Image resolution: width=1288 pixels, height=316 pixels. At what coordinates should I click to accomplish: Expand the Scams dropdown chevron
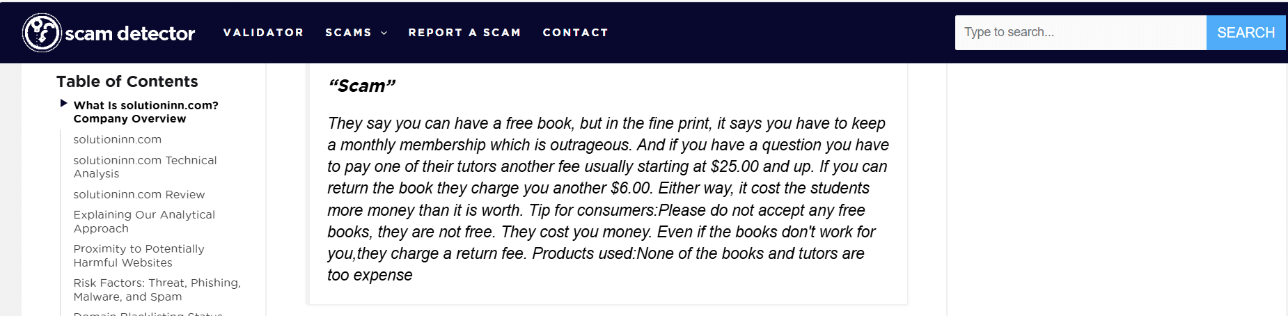[x=384, y=33]
